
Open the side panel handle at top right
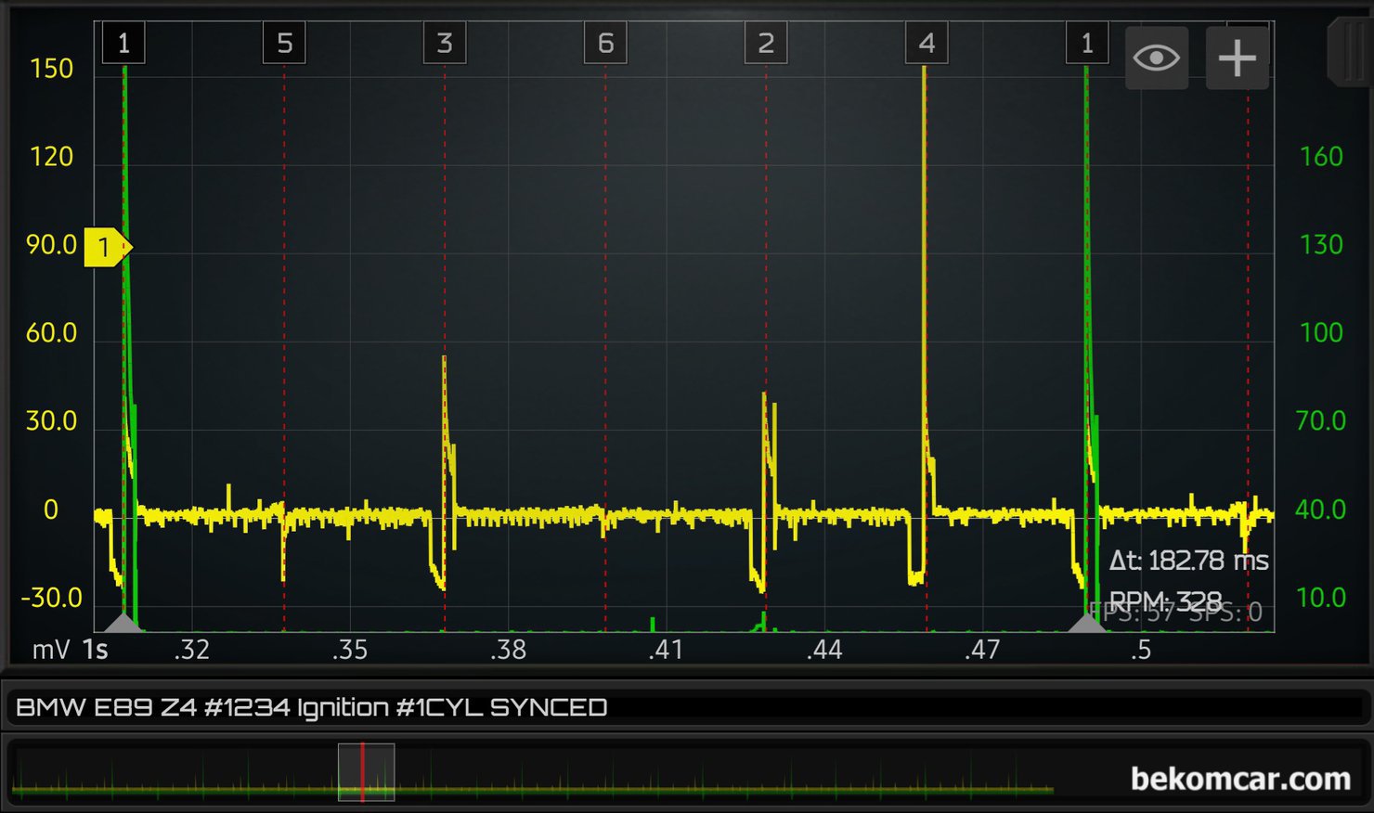point(1351,51)
